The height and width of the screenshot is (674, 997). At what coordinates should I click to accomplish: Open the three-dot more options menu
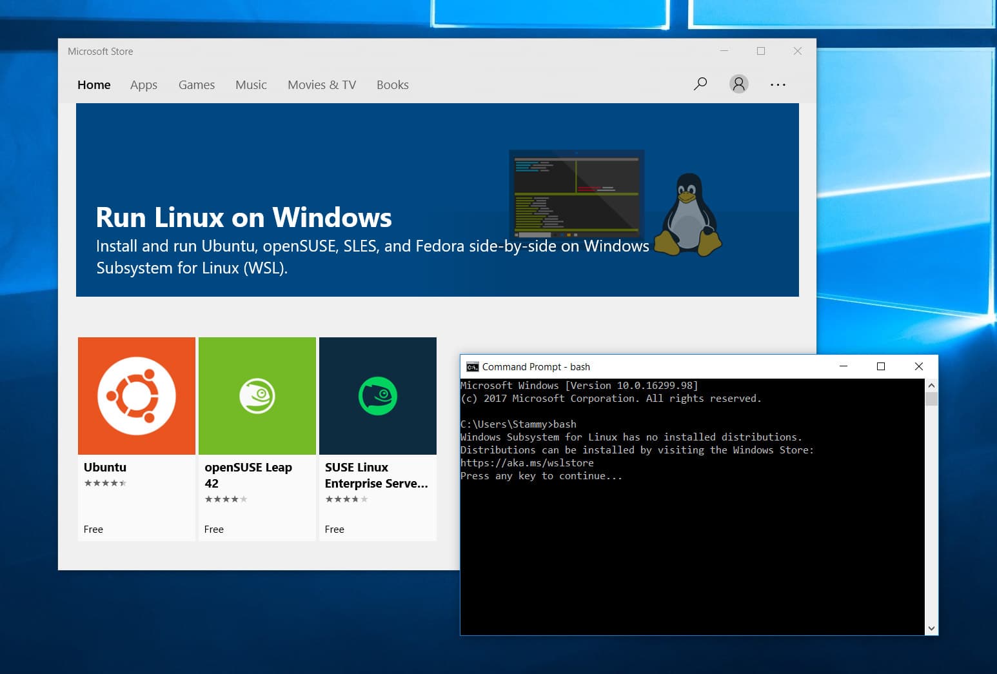pyautogui.click(x=778, y=84)
